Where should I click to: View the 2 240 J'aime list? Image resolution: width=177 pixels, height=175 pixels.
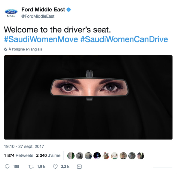(48, 155)
